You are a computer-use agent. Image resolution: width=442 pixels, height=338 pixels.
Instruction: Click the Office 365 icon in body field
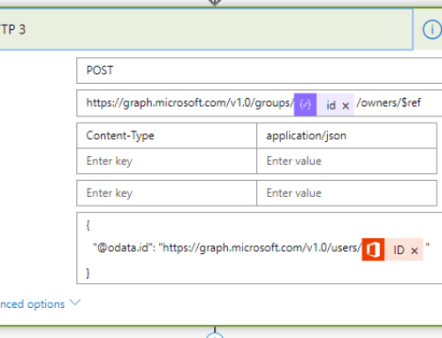[x=373, y=250]
